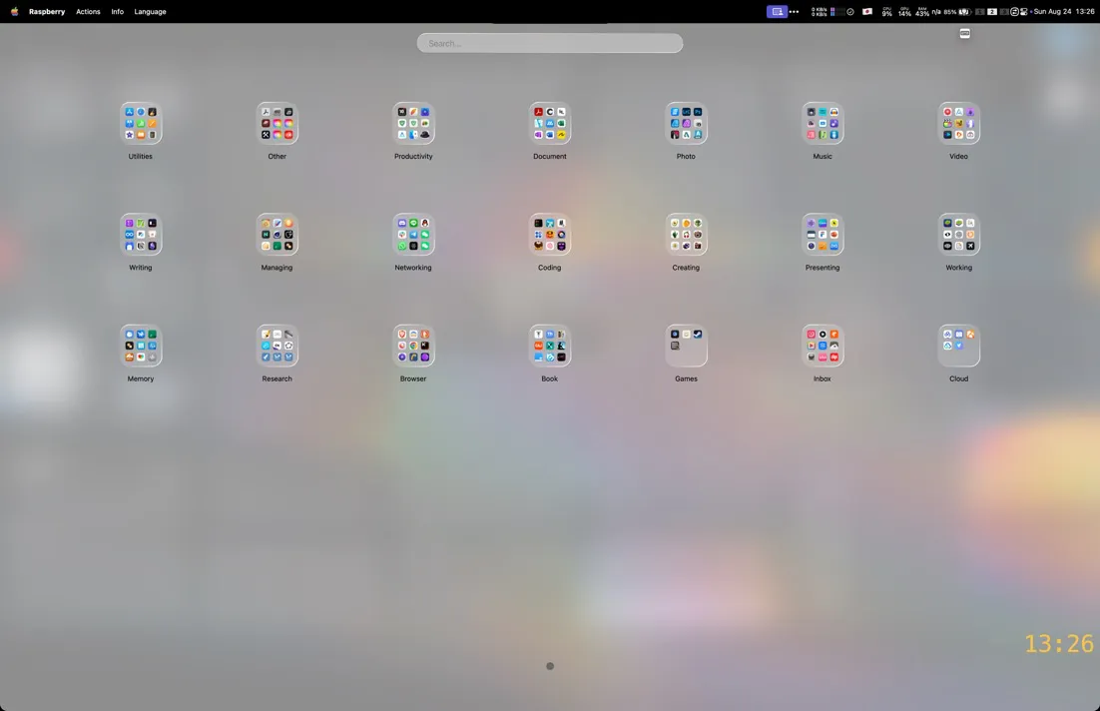This screenshot has width=1100, height=711.
Task: Open the Music folder
Action: (823, 124)
